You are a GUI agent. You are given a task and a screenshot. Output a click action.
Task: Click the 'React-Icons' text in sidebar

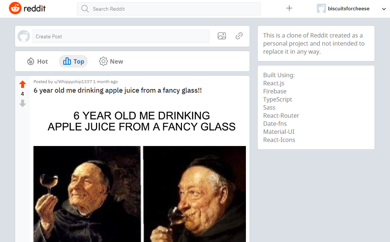click(x=279, y=140)
